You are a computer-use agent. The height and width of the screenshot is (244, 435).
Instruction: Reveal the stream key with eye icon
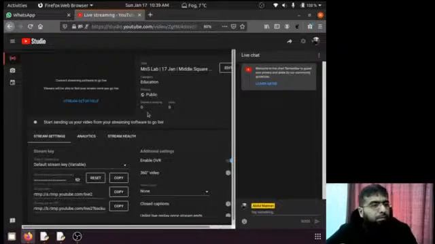[77, 180]
